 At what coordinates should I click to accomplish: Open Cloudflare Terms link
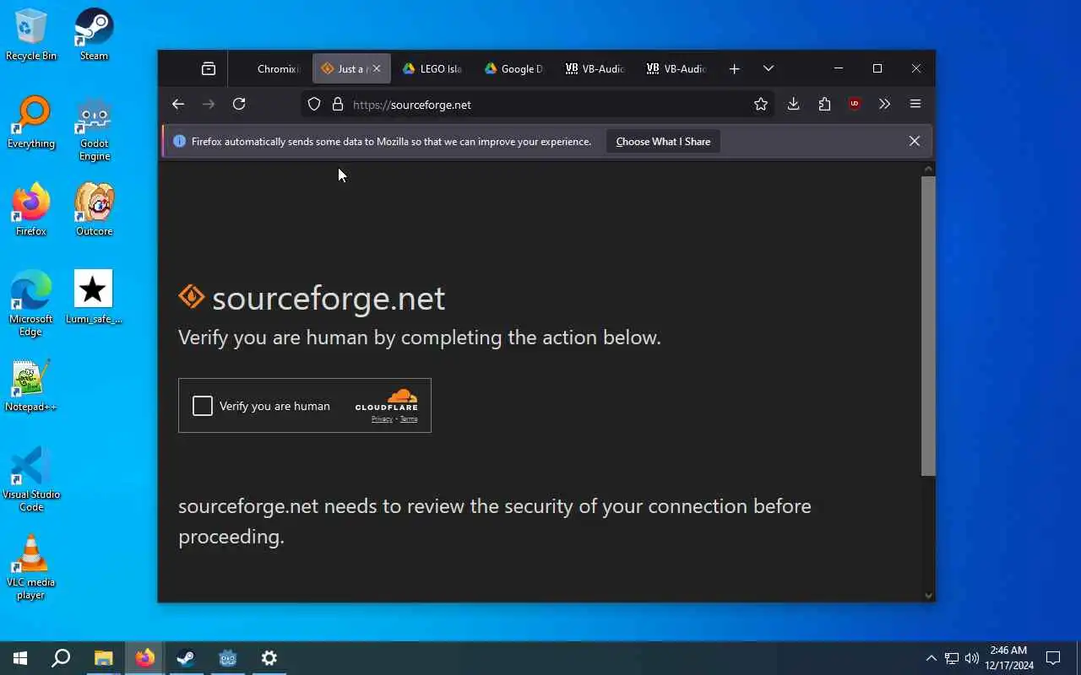(x=409, y=419)
